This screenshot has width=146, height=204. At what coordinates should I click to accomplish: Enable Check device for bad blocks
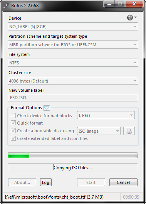point(13,116)
